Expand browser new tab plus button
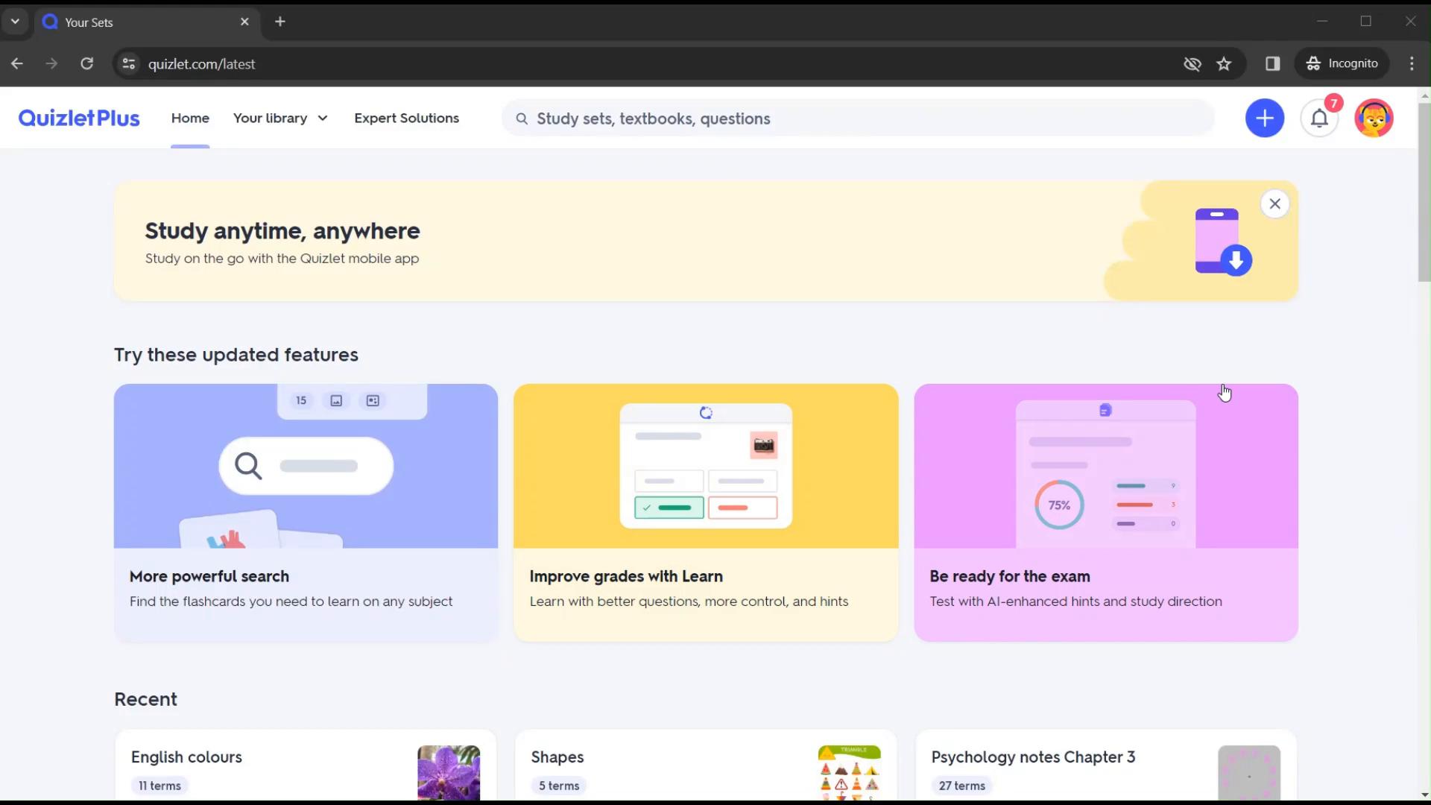The height and width of the screenshot is (805, 1431). pyautogui.click(x=280, y=22)
